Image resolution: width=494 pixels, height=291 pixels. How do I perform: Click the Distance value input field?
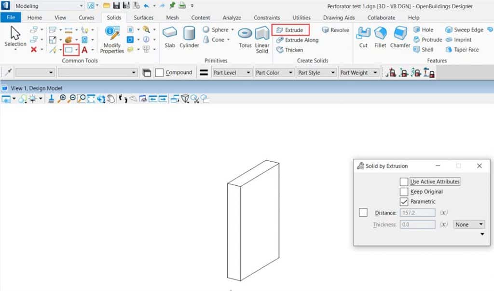(417, 213)
